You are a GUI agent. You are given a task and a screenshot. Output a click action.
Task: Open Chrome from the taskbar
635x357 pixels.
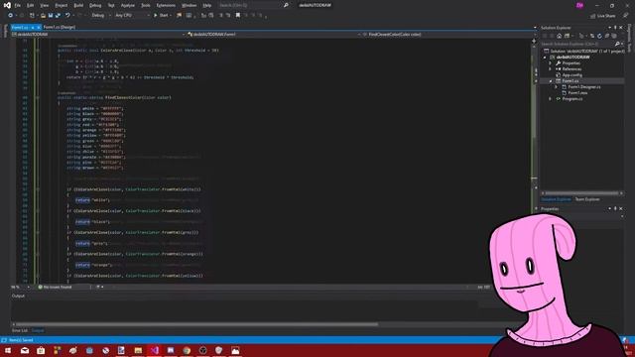click(187, 350)
